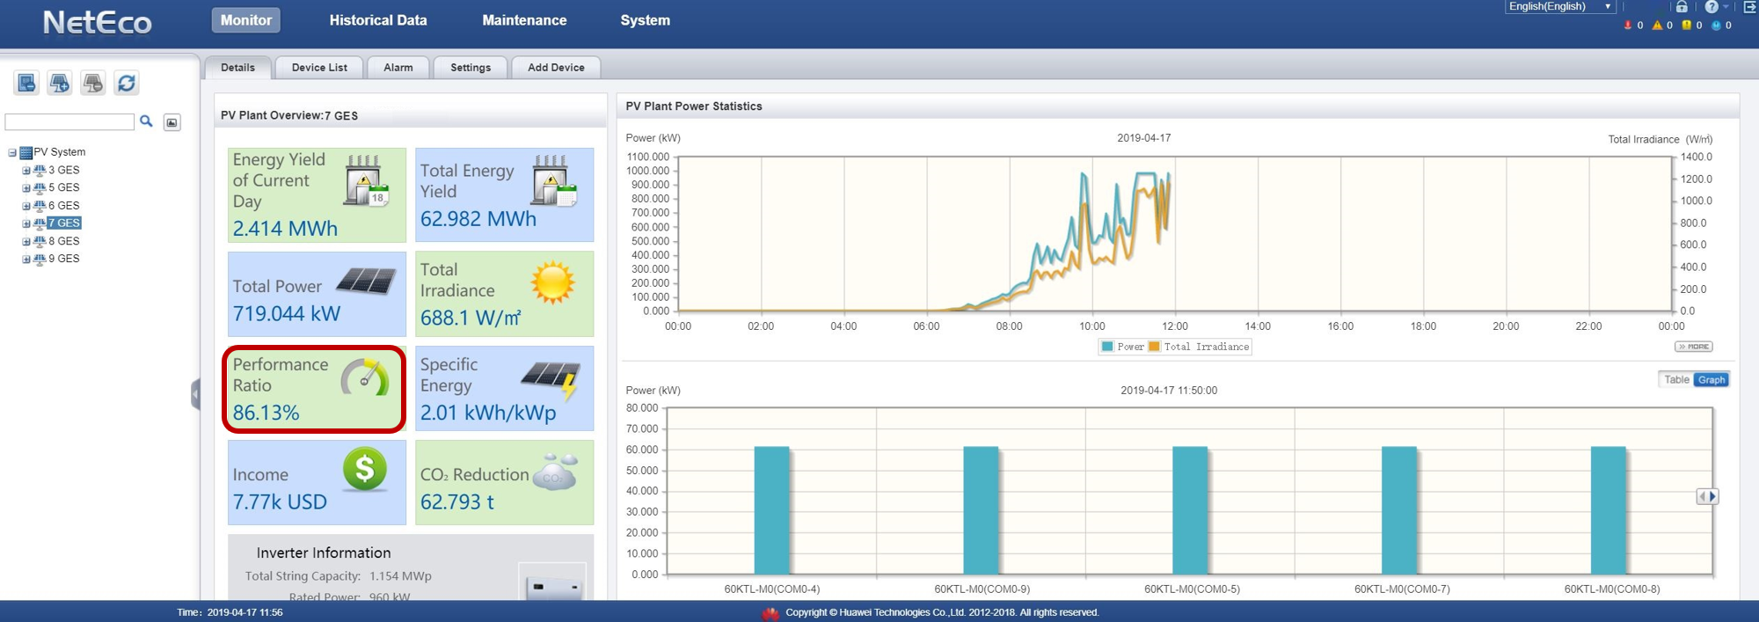Select 8 GES in the tree
Screen dimensions: 1759x622
[63, 241]
